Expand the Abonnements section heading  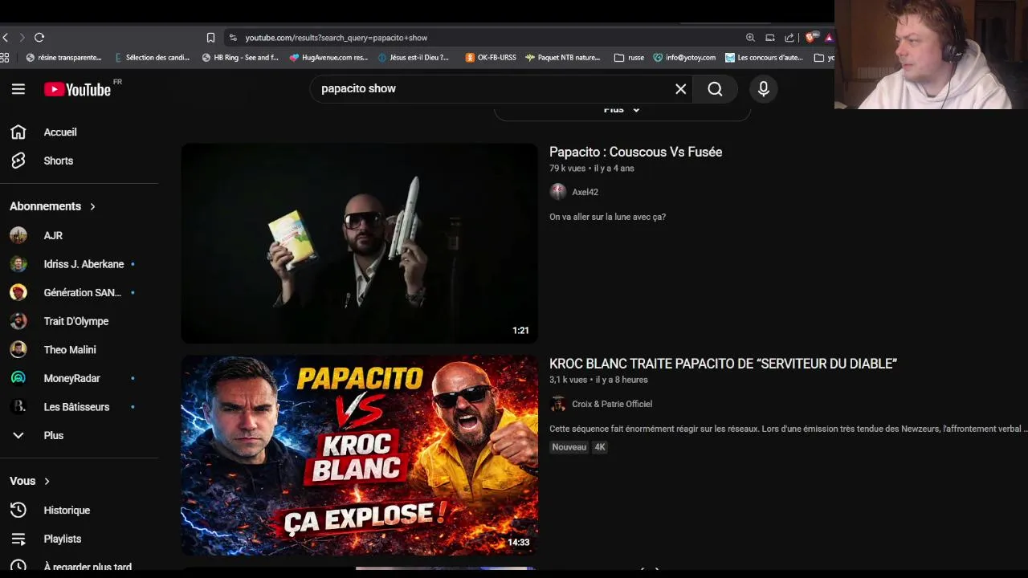[x=53, y=206]
